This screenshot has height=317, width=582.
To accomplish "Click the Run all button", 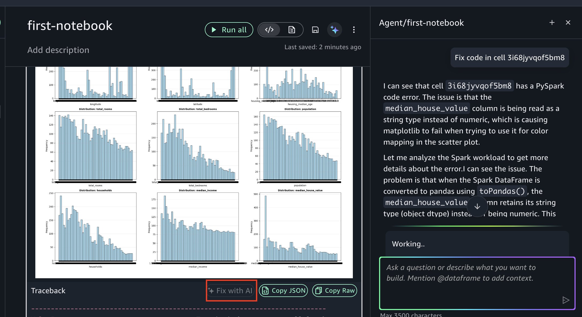I will (x=229, y=30).
